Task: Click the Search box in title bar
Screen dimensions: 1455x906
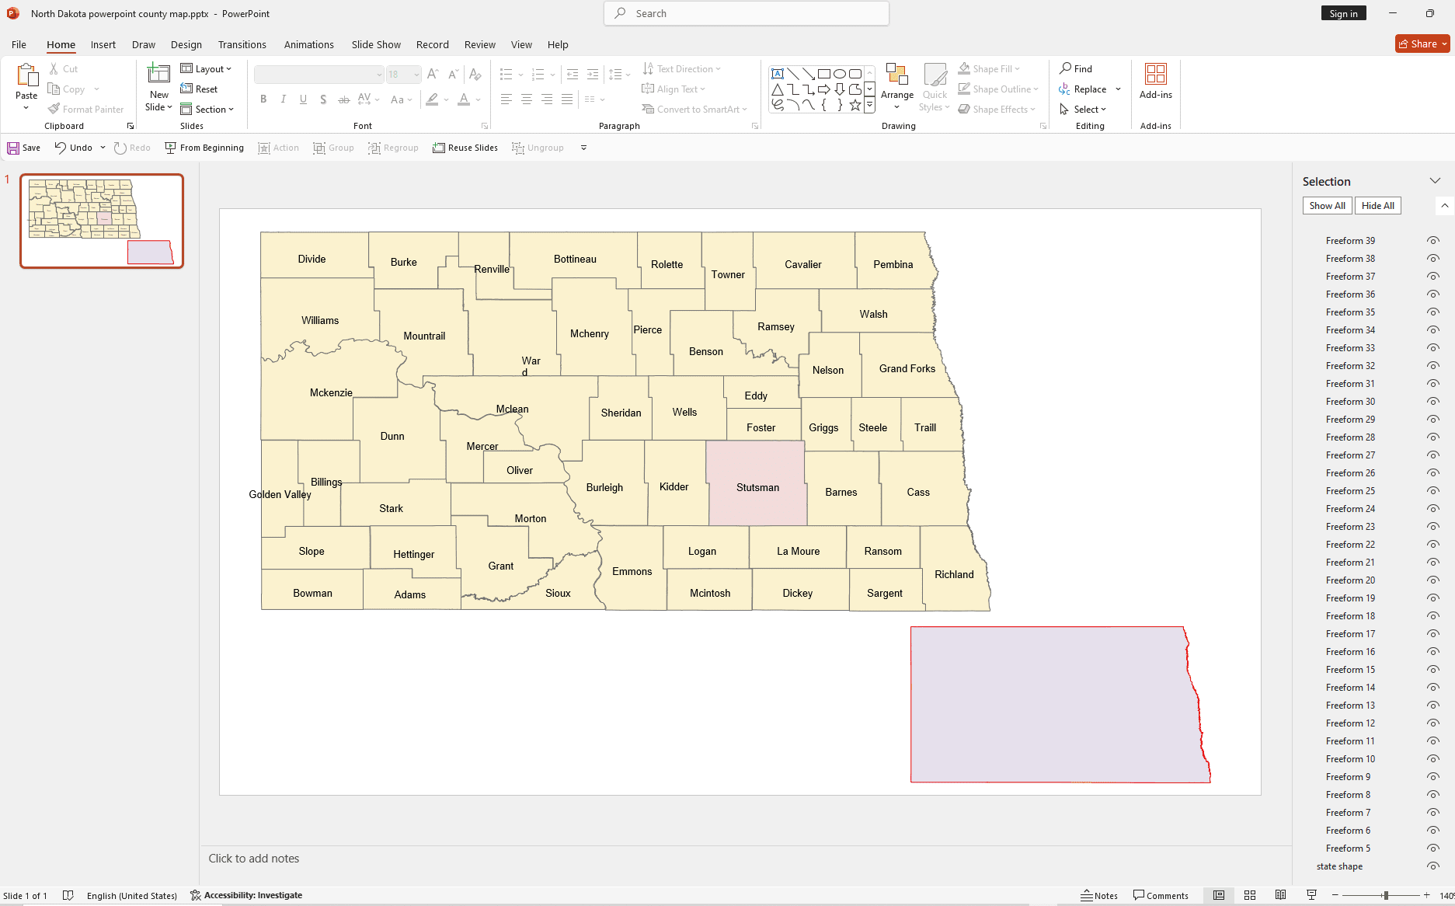Action: (x=746, y=13)
